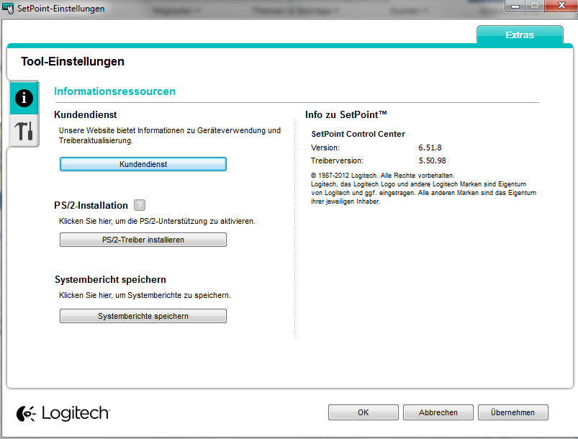Click the Systembericht speichern heading
Screen dimensions: 578x439
(110, 280)
